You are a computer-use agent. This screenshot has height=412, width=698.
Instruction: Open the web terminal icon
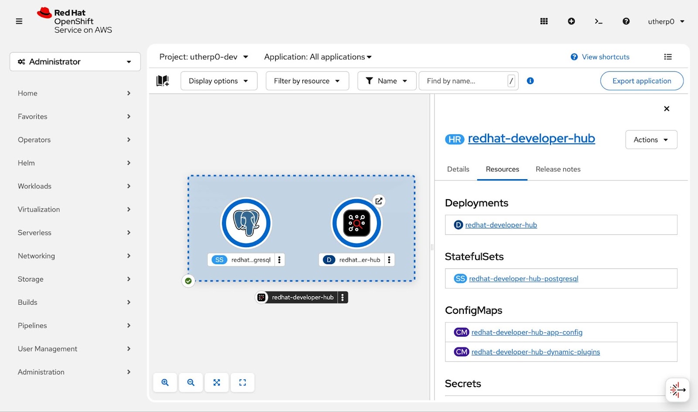tap(599, 21)
